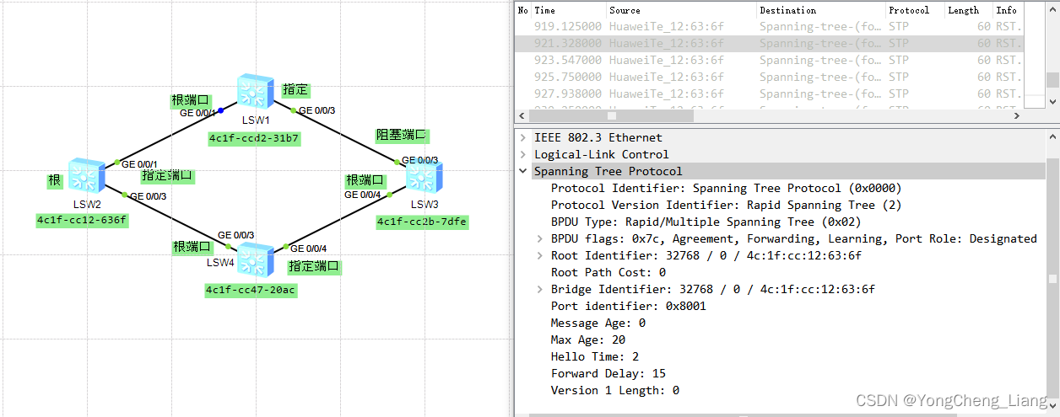Viewport: 1060px width, 417px height.
Task: Click the green GE 0/0/1 port dot on LSW2
Action: [x=116, y=162]
